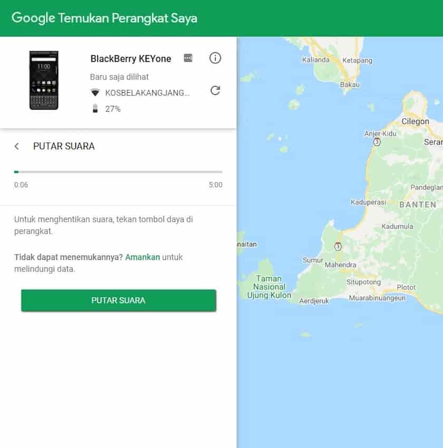Screen dimensions: 443x448
Task: Click the 0:06 elapsed time label
Action: click(21, 185)
